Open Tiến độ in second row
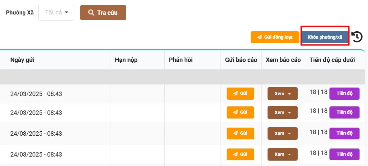The height and width of the screenshot is (166, 368). pos(344,112)
